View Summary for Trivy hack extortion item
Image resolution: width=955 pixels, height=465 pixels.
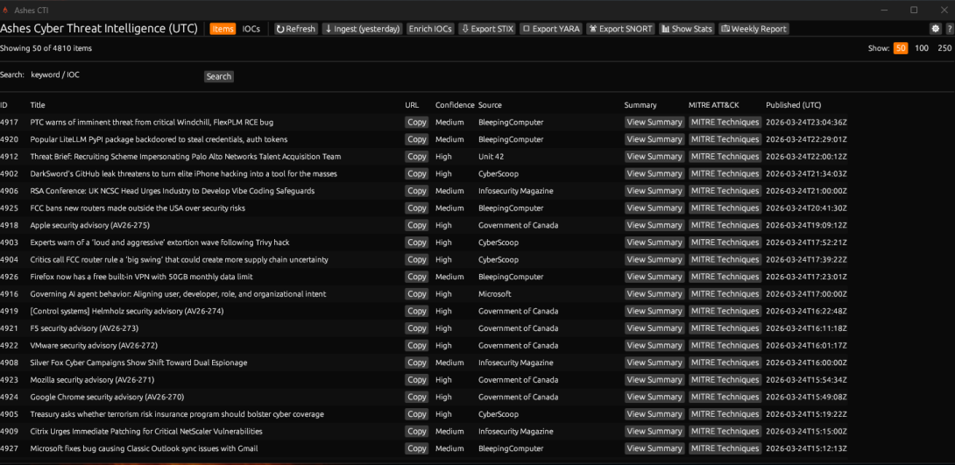654,243
